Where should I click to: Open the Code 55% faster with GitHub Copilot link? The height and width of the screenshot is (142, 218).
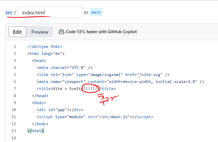click(101, 32)
